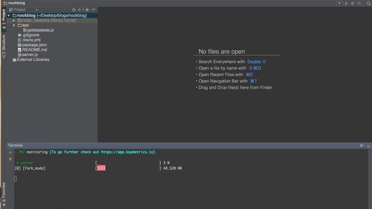This screenshot has width=372, height=209.
Task: Click the 'server' process text in terminal
Action: [x=27, y=163]
